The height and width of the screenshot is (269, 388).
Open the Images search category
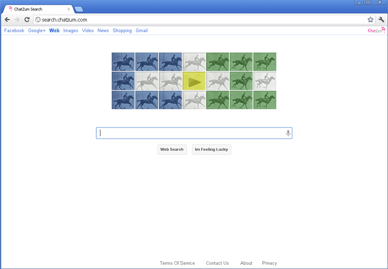(70, 31)
